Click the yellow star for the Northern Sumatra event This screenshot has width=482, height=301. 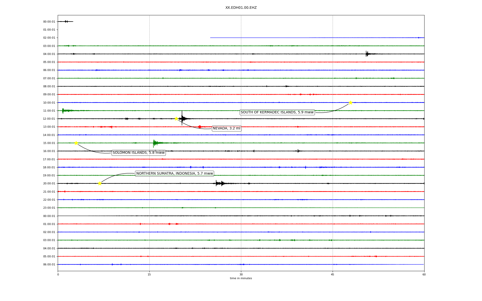point(100,183)
